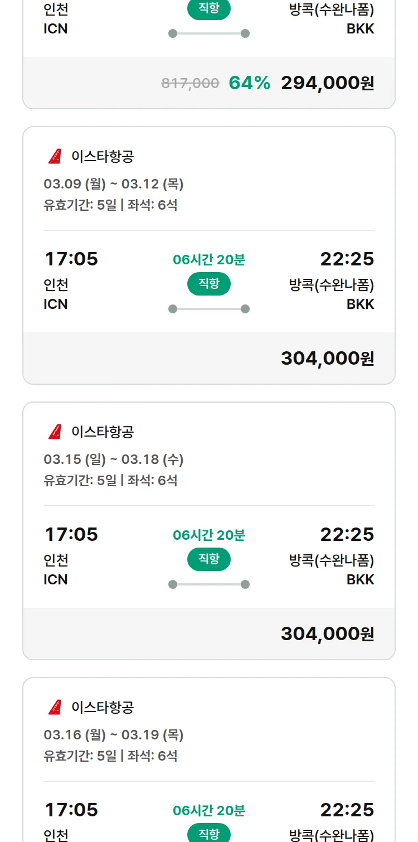Click the 이스타항공 airline name on the 03.09 flight
Viewport: 418px width, 842px height.
pos(103,157)
